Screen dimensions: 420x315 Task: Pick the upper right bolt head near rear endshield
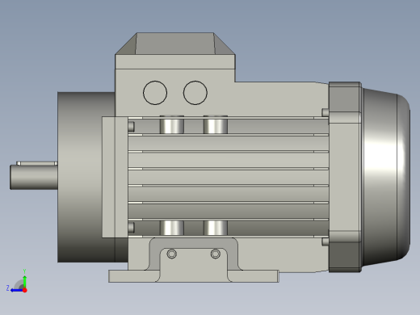(x=325, y=112)
